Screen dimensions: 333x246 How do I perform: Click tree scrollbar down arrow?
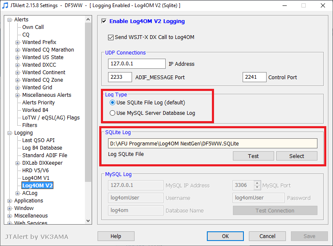click(88, 221)
